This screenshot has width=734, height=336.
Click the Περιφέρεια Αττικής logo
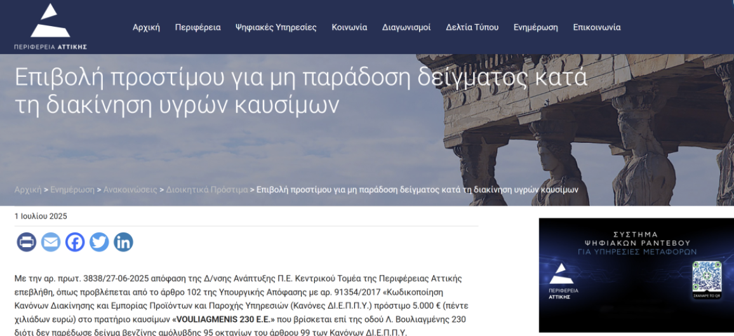pyautogui.click(x=51, y=27)
